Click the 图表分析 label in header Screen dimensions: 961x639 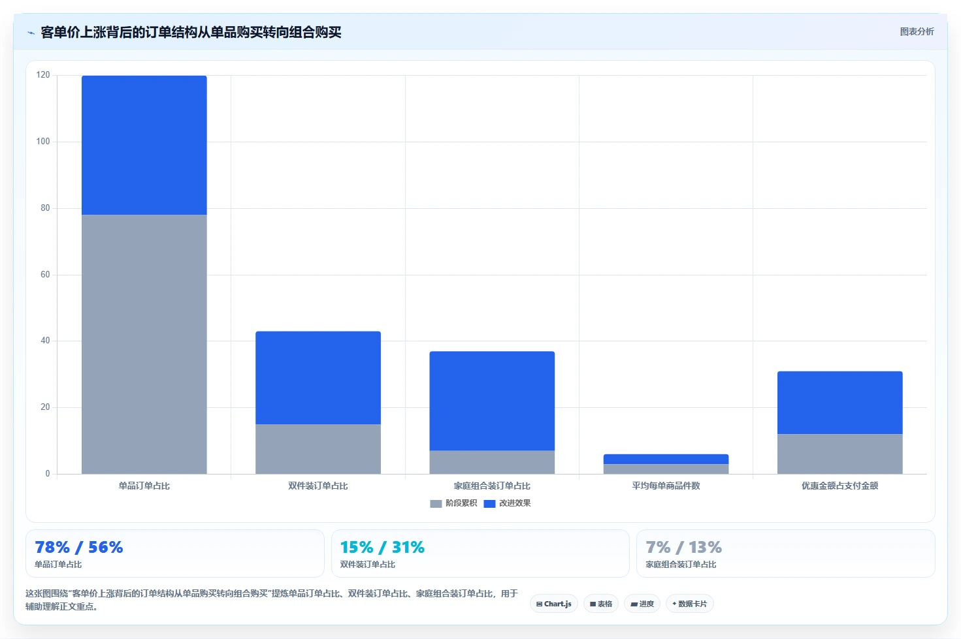pos(917,31)
